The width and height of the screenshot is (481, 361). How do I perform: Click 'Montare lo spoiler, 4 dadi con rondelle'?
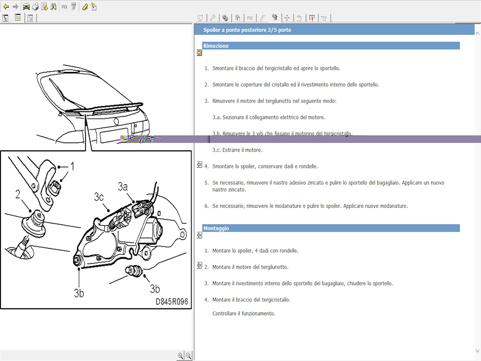(255, 251)
